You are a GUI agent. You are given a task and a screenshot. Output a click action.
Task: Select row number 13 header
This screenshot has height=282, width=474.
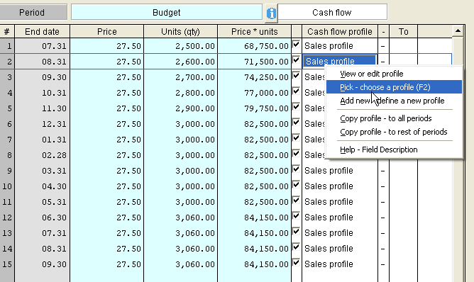tap(7, 233)
